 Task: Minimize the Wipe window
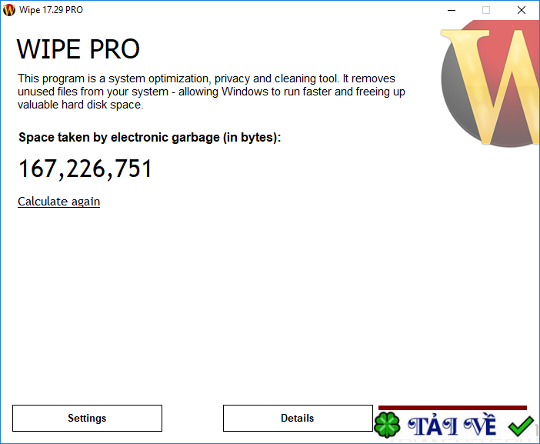point(452,10)
